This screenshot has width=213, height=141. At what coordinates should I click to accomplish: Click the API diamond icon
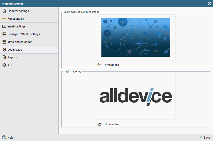coord(4,65)
